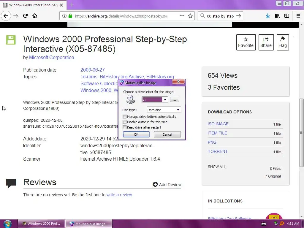The width and height of the screenshot is (304, 228).
Task: Show site information icon in address bar
Action: point(64,16)
